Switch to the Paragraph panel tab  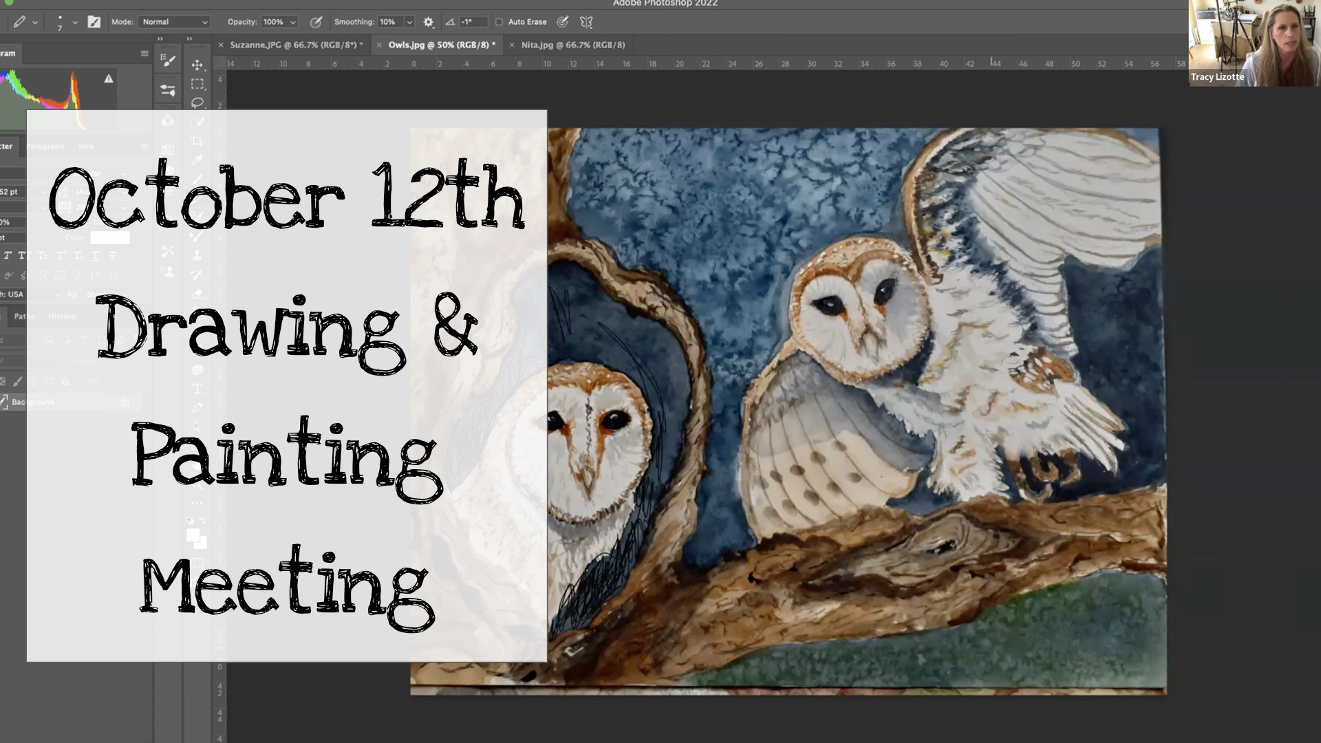(45, 146)
